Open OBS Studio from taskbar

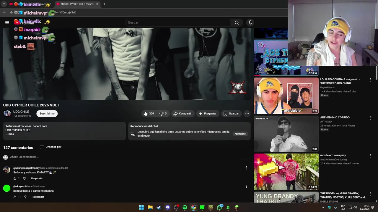click(176, 207)
